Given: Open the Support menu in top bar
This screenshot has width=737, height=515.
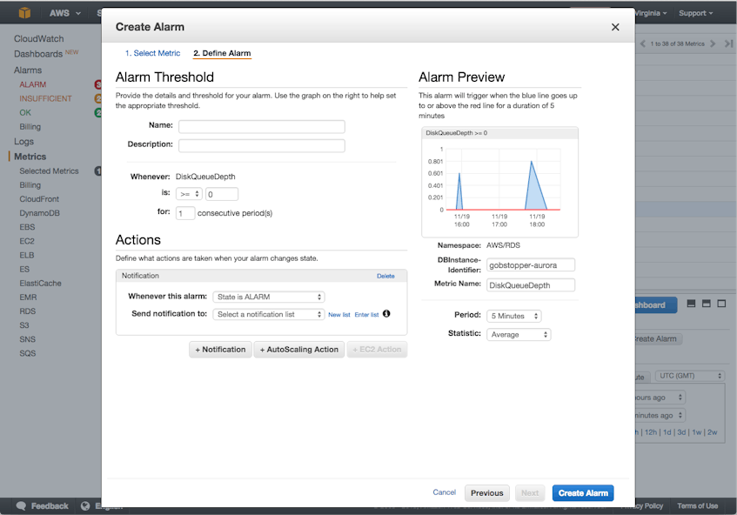Looking at the screenshot, I should pyautogui.click(x=695, y=13).
